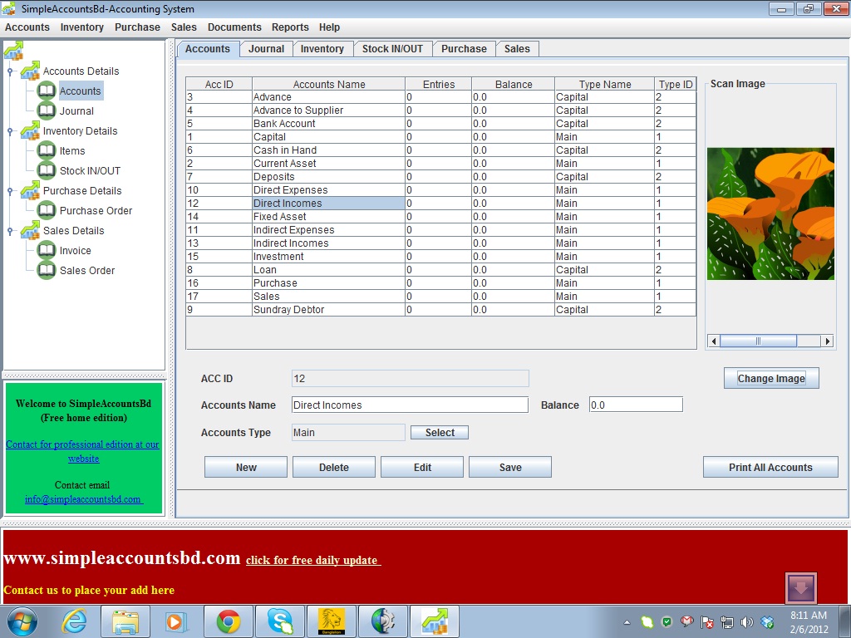Click into the Accounts Name text field
The height and width of the screenshot is (638, 851).
coord(410,405)
